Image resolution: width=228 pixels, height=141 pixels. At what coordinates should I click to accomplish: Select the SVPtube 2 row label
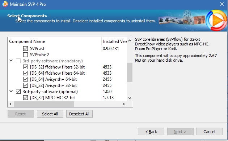(39, 54)
